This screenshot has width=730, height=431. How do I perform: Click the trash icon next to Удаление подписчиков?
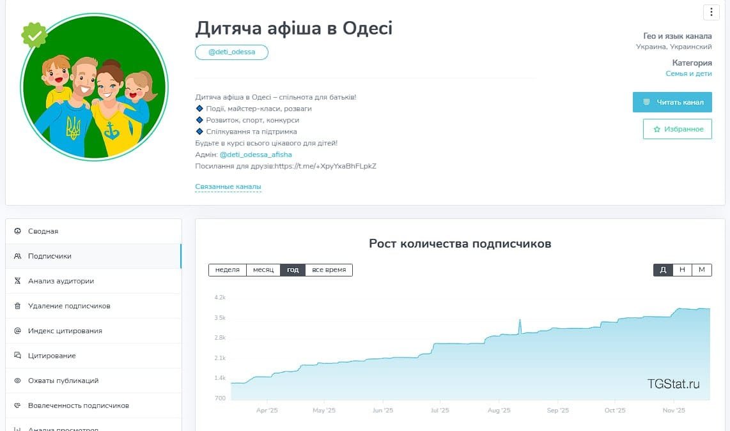point(19,306)
